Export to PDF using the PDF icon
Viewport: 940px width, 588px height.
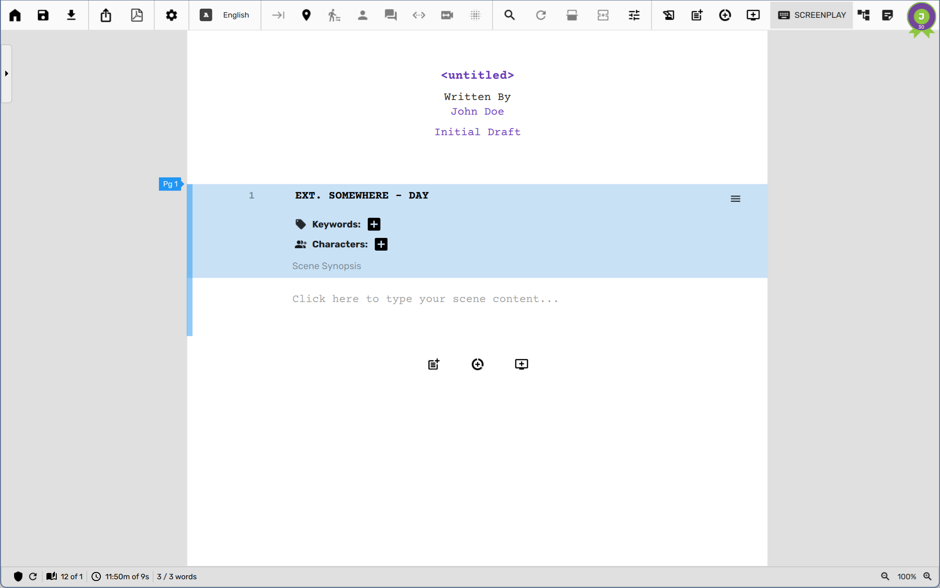point(136,15)
